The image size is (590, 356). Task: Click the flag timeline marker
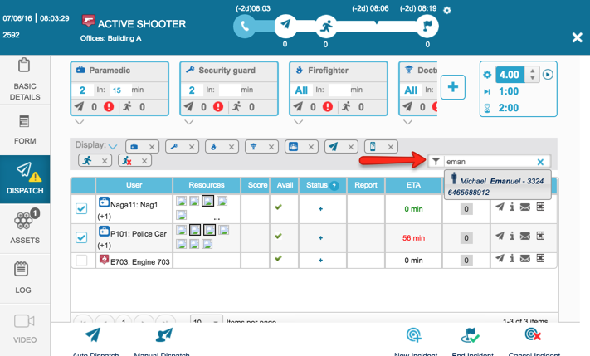[427, 26]
